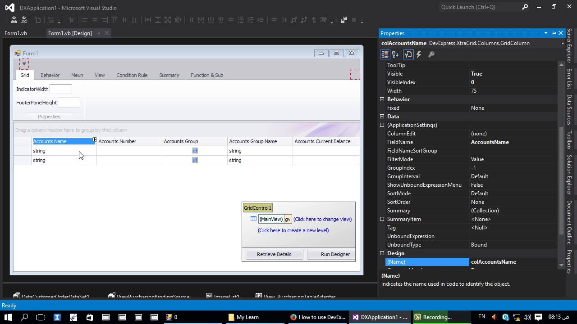Switch Properties to Categorized view
This screenshot has width=577, height=324.
coord(385,54)
